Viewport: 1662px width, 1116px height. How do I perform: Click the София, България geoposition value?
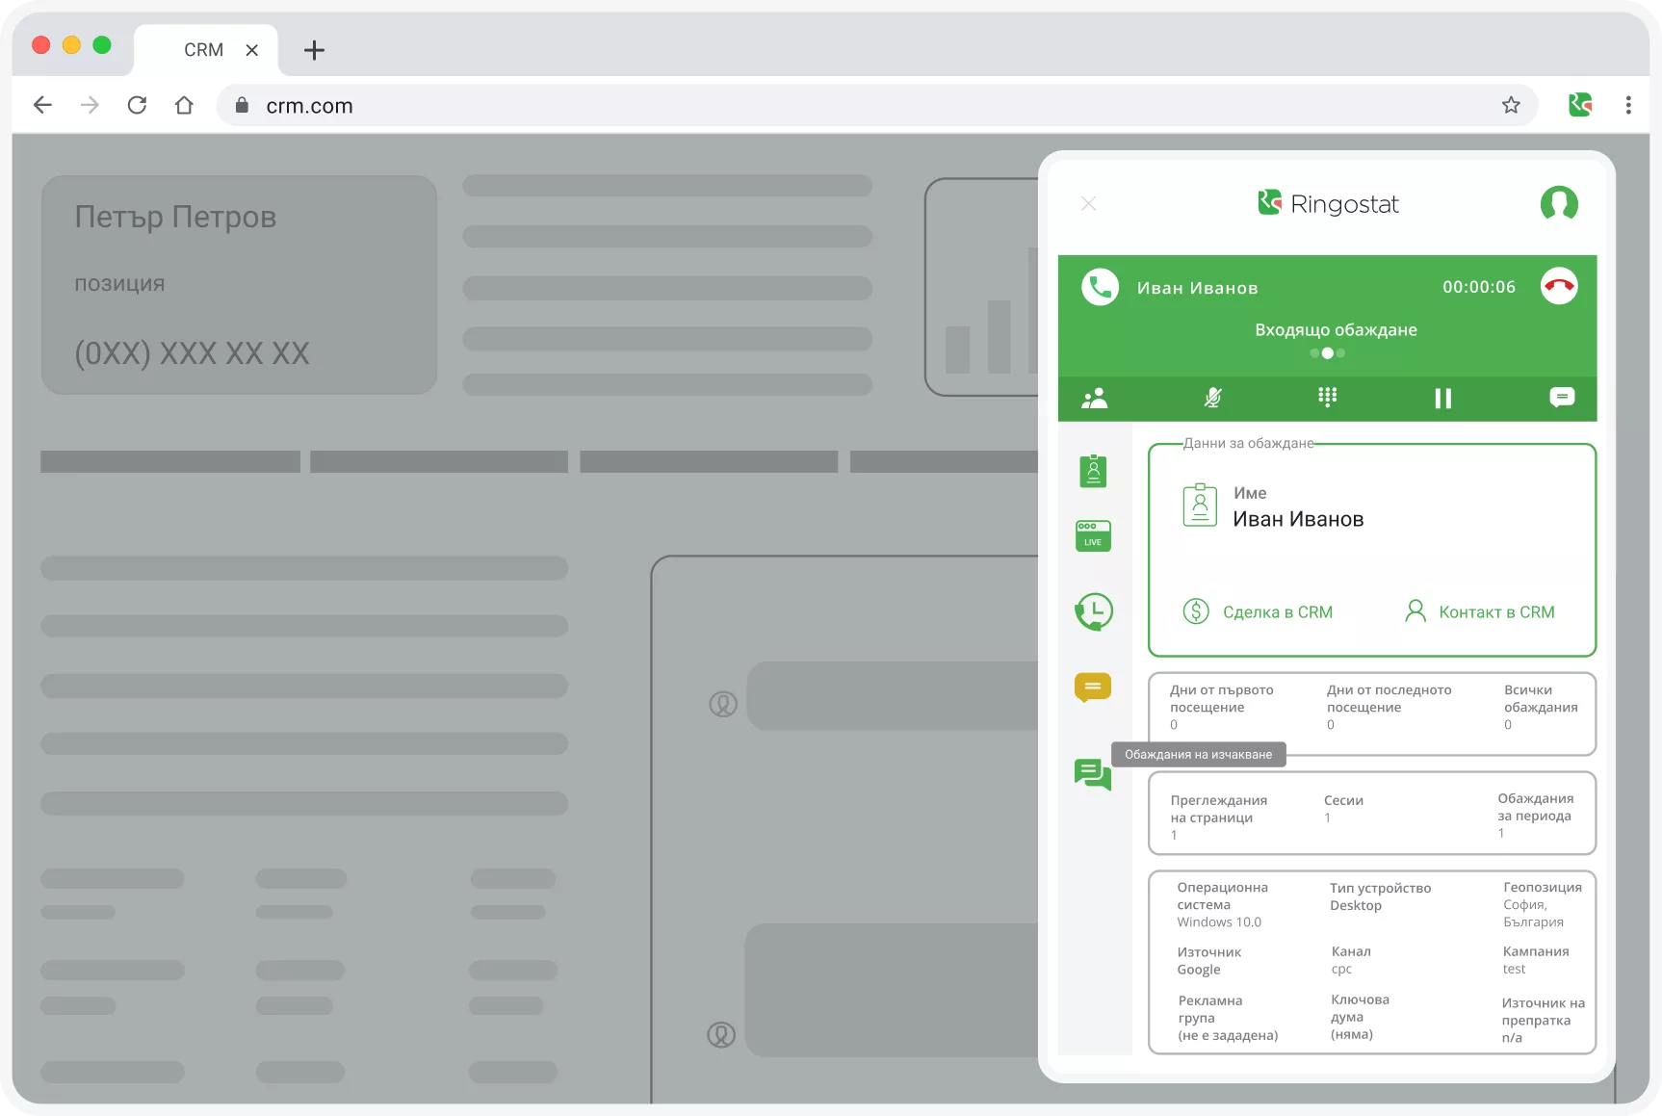click(1533, 914)
